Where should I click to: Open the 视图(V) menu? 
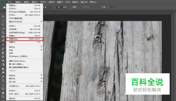coord(75,2)
